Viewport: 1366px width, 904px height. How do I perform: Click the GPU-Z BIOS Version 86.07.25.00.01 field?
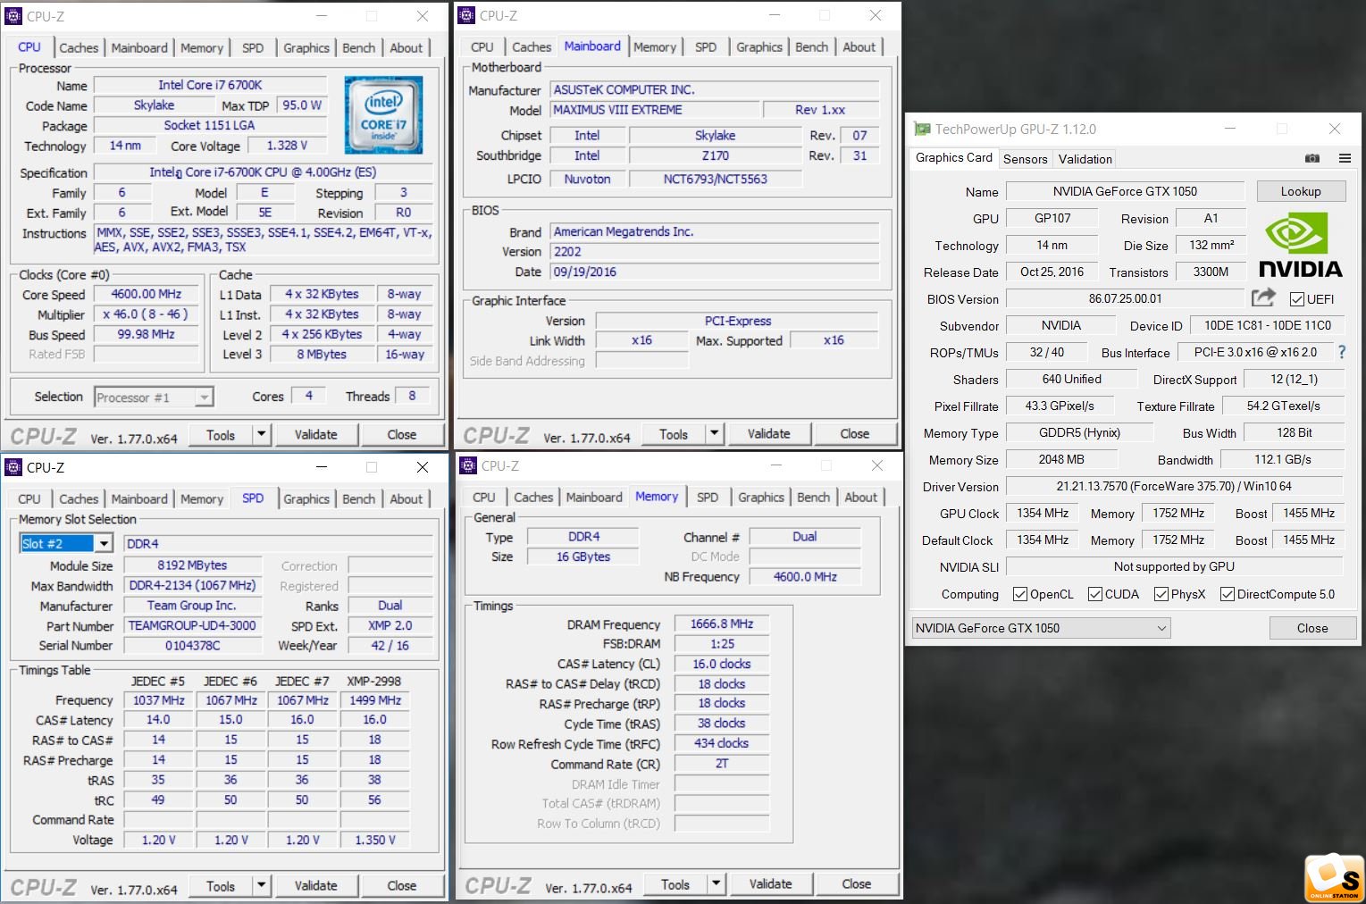(1125, 298)
